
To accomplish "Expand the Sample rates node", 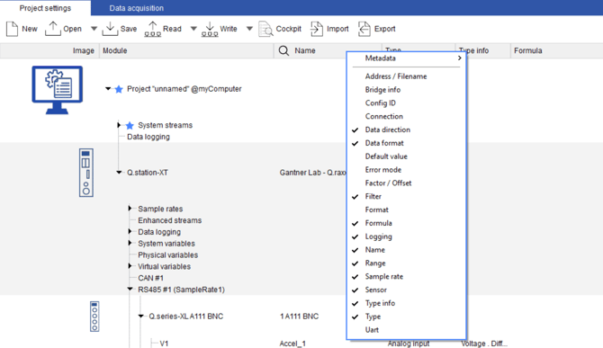I will coord(130,209).
